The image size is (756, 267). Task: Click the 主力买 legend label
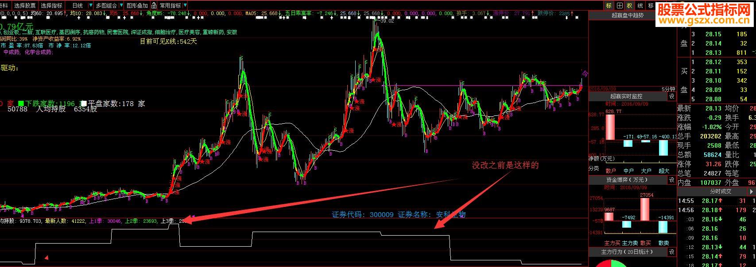coord(612,243)
